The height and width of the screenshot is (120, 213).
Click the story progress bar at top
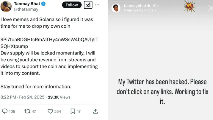pyautogui.click(x=161, y=1)
